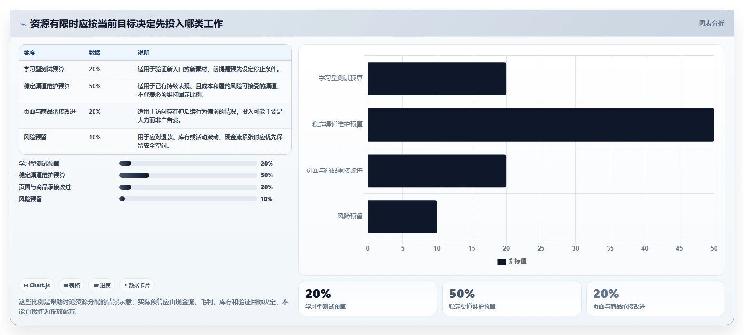This screenshot has height=335, width=744.
Task: Click the Chart.js chip icon
Action: click(x=26, y=285)
